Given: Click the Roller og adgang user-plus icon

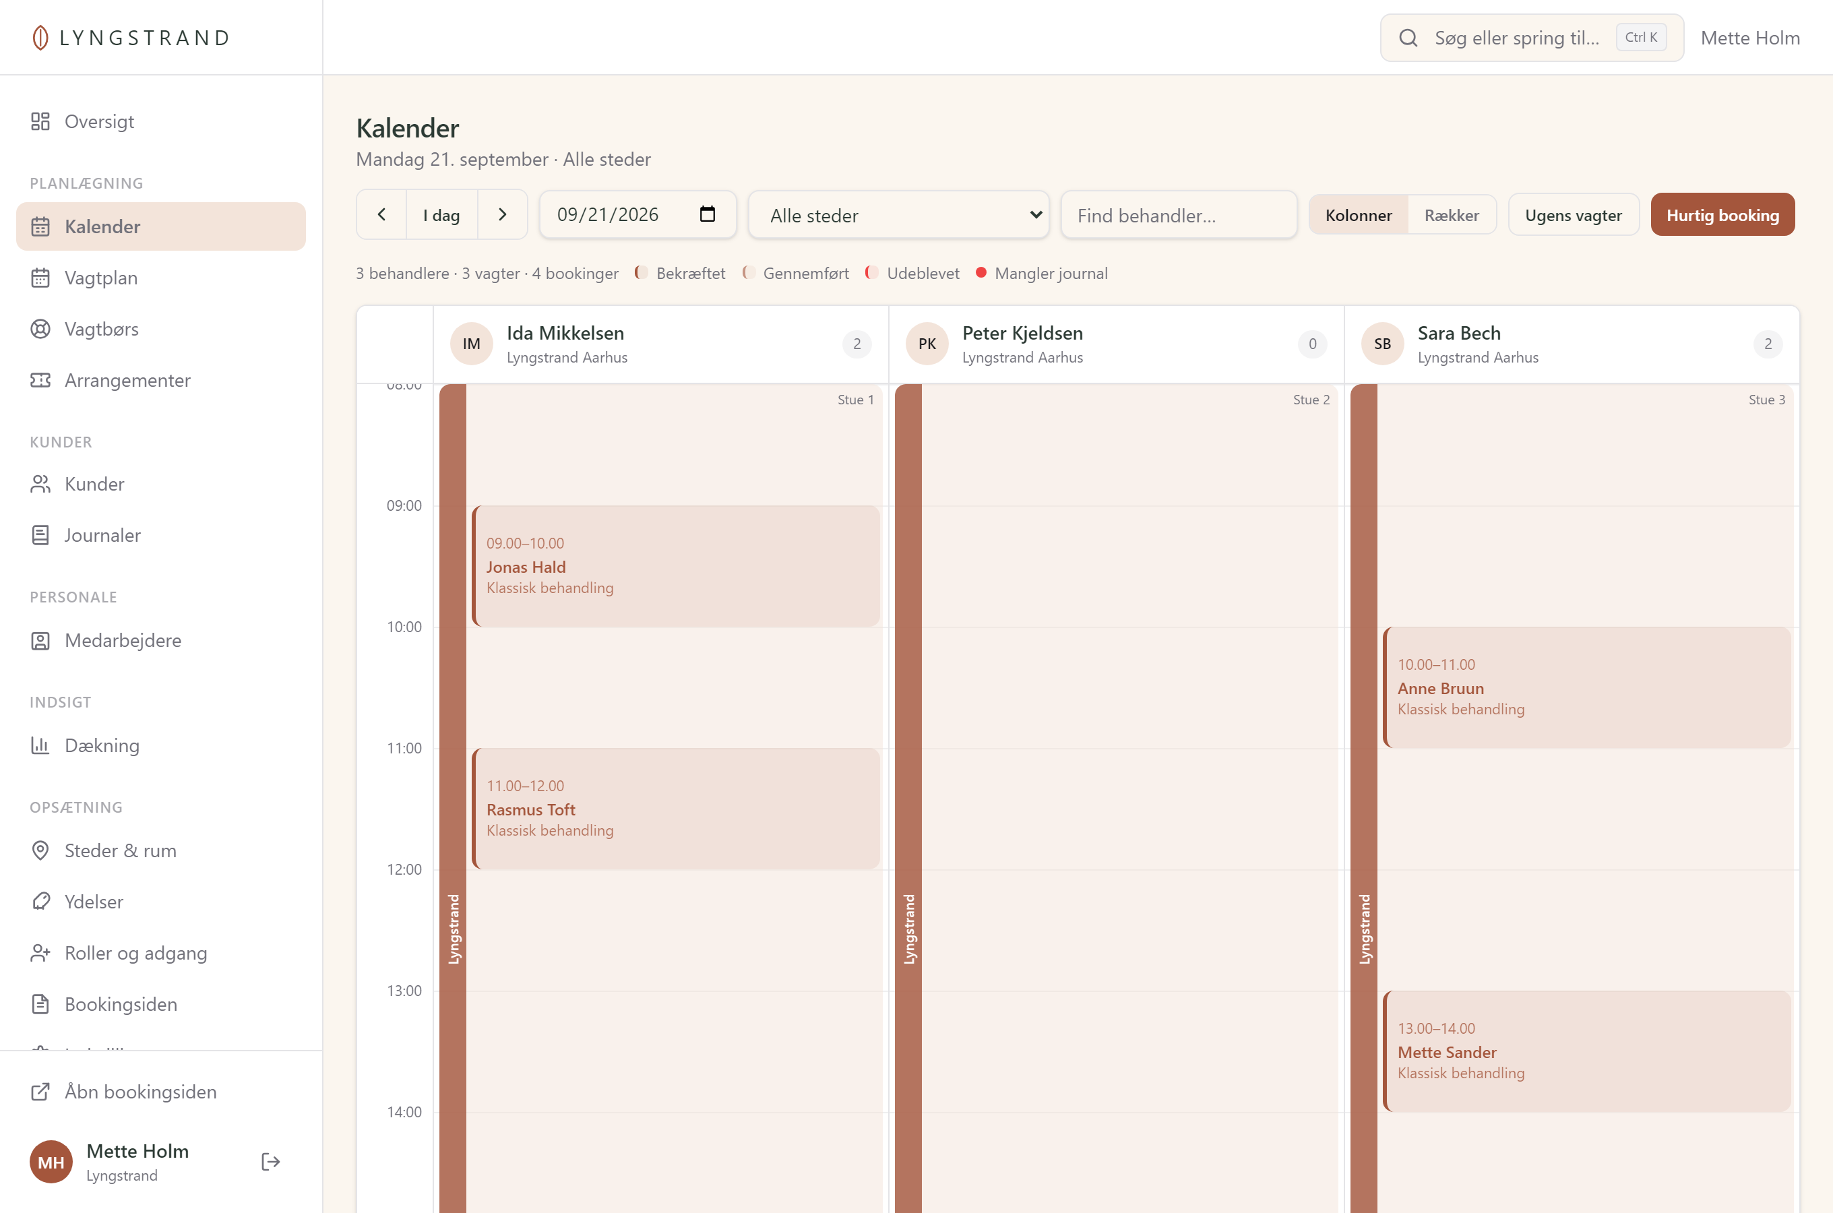Looking at the screenshot, I should pos(40,952).
